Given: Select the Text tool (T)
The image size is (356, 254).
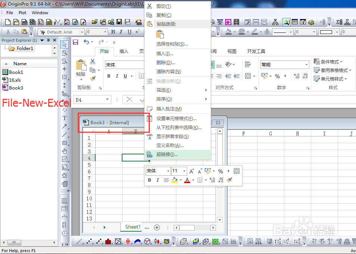Looking at the screenshot, I should tap(65, 118).
